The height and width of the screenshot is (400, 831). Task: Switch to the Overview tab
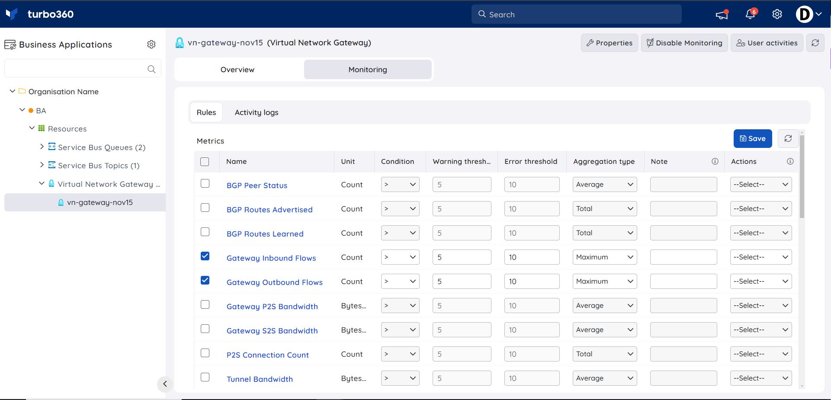click(x=237, y=70)
